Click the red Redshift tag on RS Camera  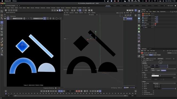[x=155, y=24]
